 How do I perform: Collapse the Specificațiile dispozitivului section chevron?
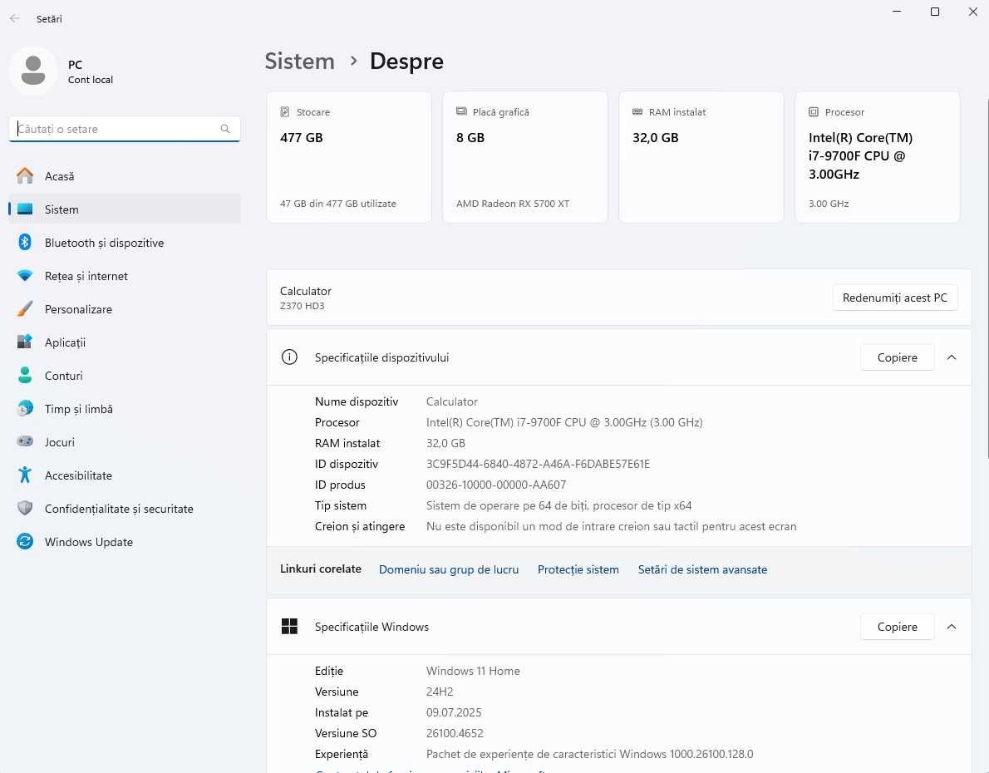click(x=951, y=357)
